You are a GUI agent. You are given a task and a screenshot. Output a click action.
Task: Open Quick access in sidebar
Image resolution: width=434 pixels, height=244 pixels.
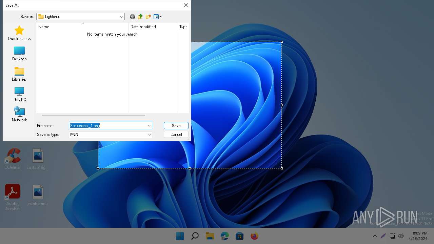pyautogui.click(x=19, y=33)
